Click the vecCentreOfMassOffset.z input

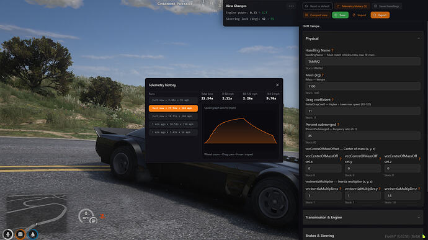(x=403, y=169)
